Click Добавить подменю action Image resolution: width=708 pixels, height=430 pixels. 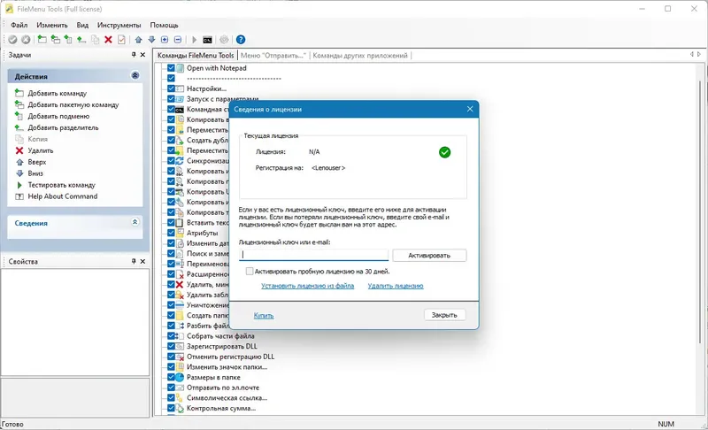click(x=58, y=116)
